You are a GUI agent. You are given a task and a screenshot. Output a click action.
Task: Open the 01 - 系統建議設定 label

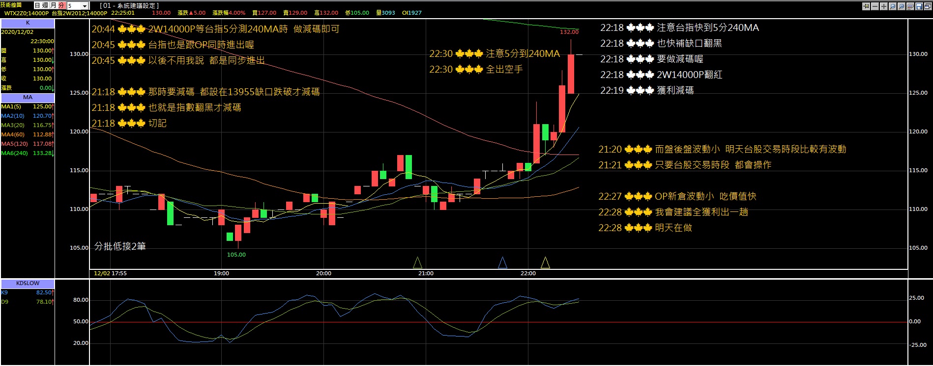129,5
